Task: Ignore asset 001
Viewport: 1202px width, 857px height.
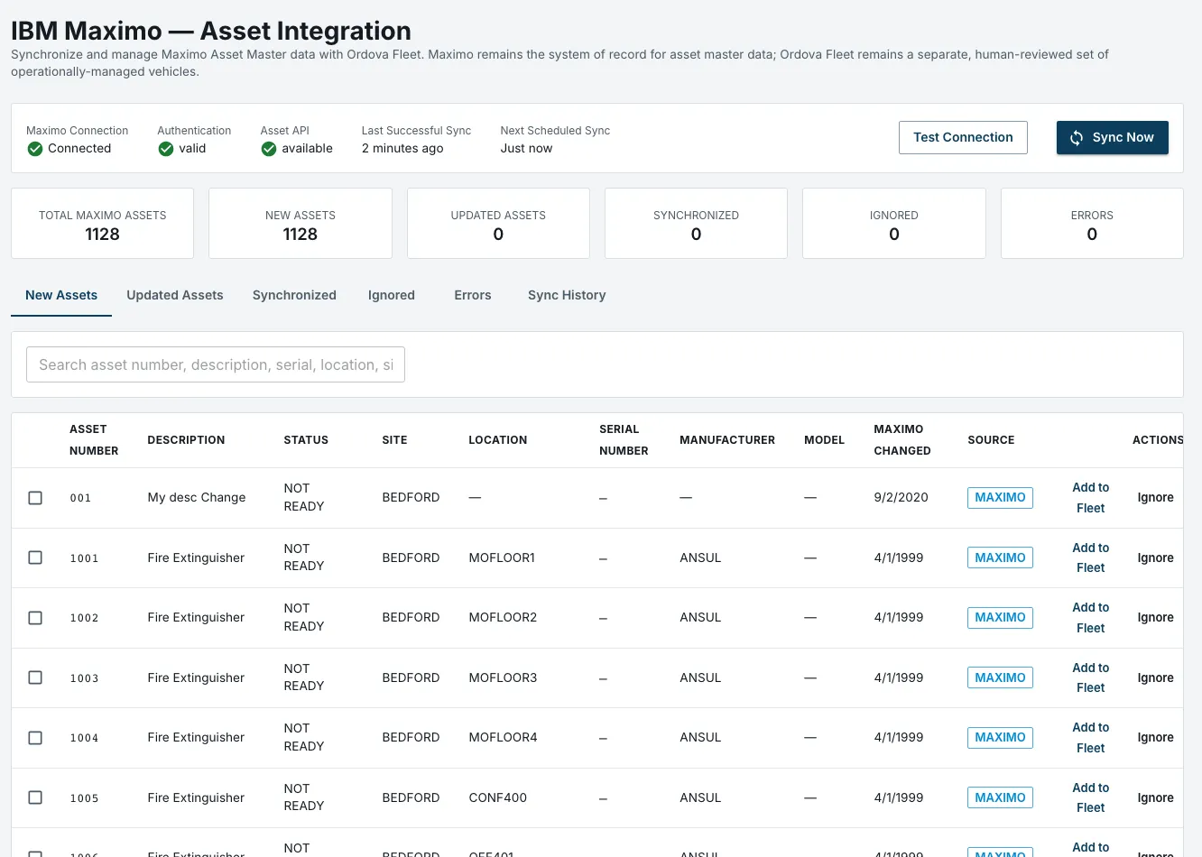Action: tap(1155, 498)
